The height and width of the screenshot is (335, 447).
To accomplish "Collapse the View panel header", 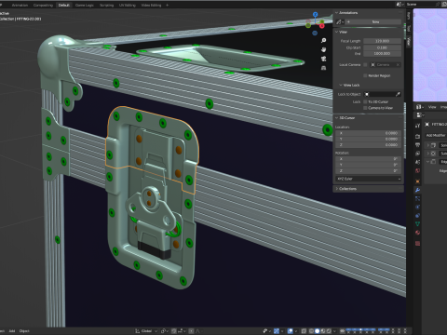I will click(x=337, y=32).
